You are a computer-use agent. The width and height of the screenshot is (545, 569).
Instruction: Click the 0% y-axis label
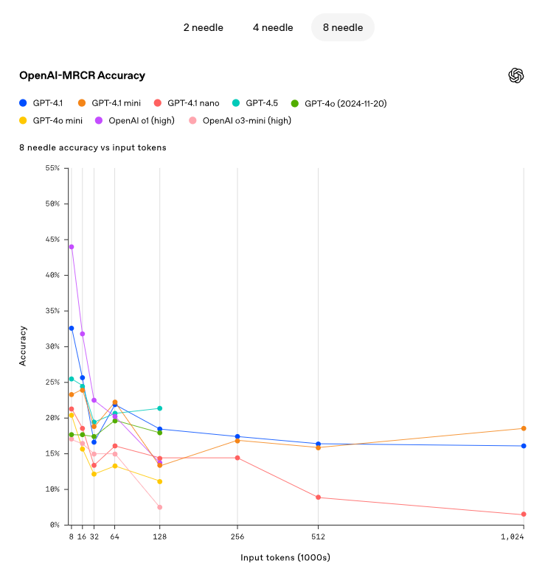55,525
